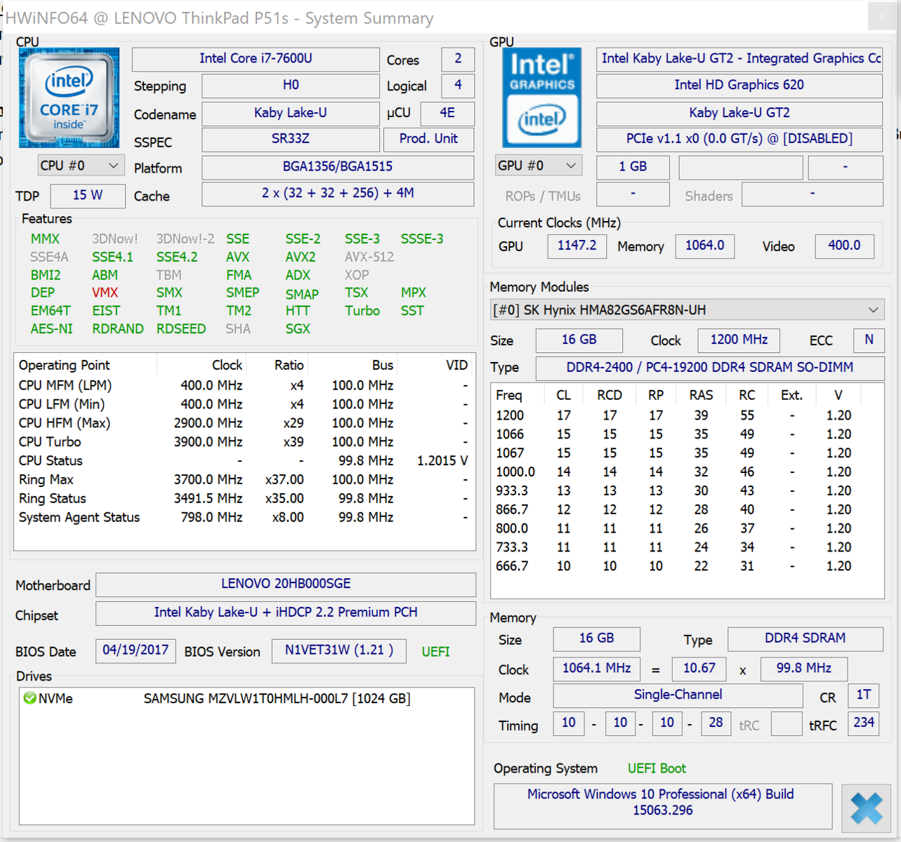Screen dimensions: 901x842
Task: Click the Intel Kaby Lake-U GT2 GPU name field
Action: point(739,59)
